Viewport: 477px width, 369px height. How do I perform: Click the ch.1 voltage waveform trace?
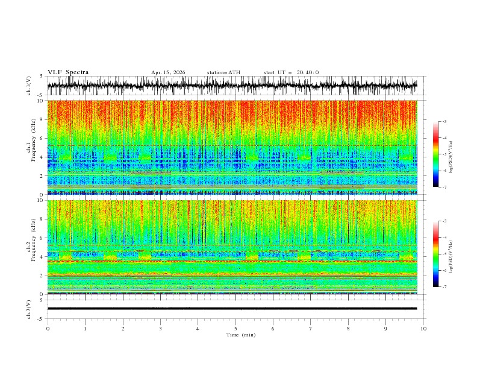[x=232, y=86]
